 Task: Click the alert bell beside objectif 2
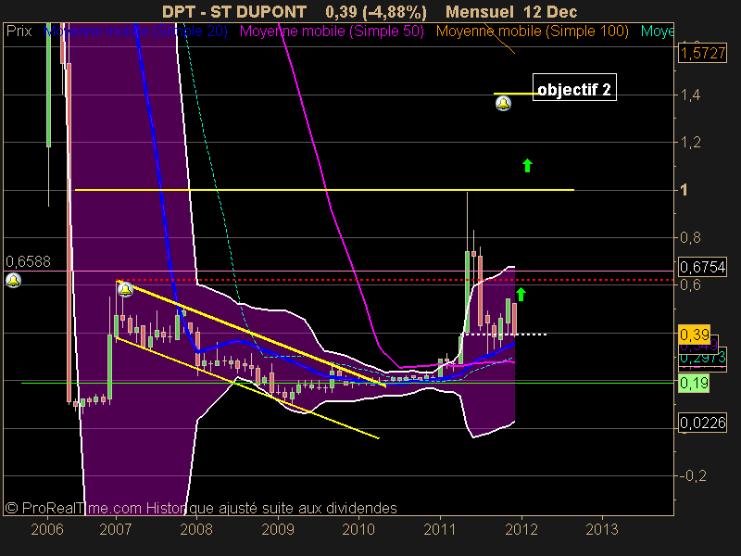503,103
